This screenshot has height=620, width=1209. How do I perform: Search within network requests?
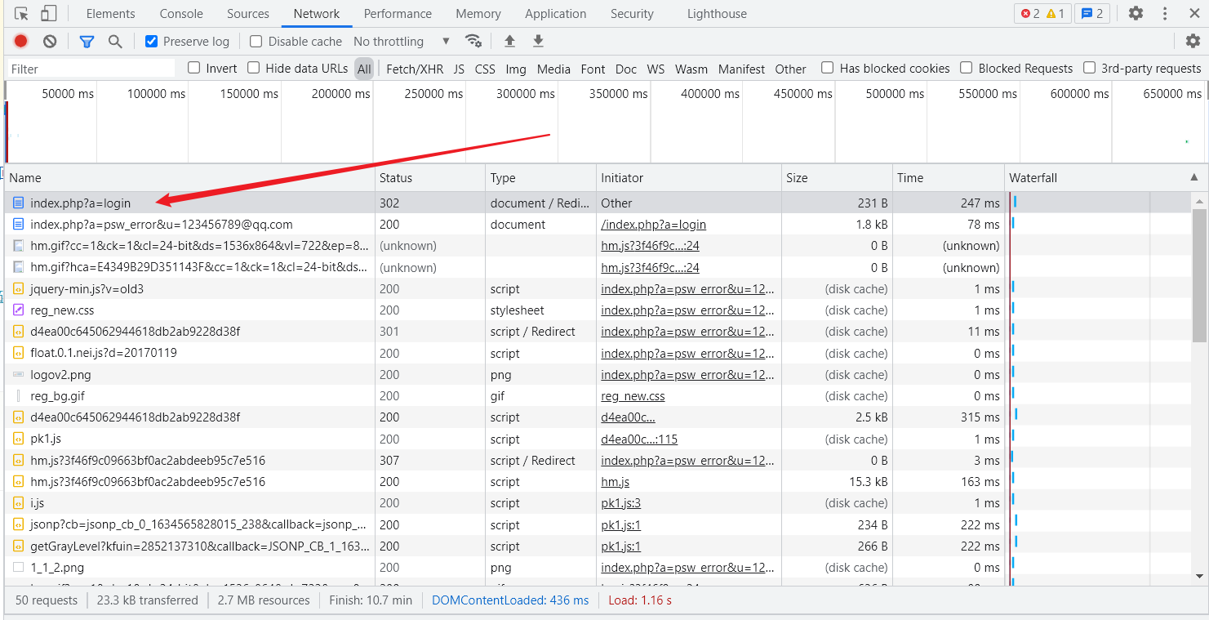(113, 41)
